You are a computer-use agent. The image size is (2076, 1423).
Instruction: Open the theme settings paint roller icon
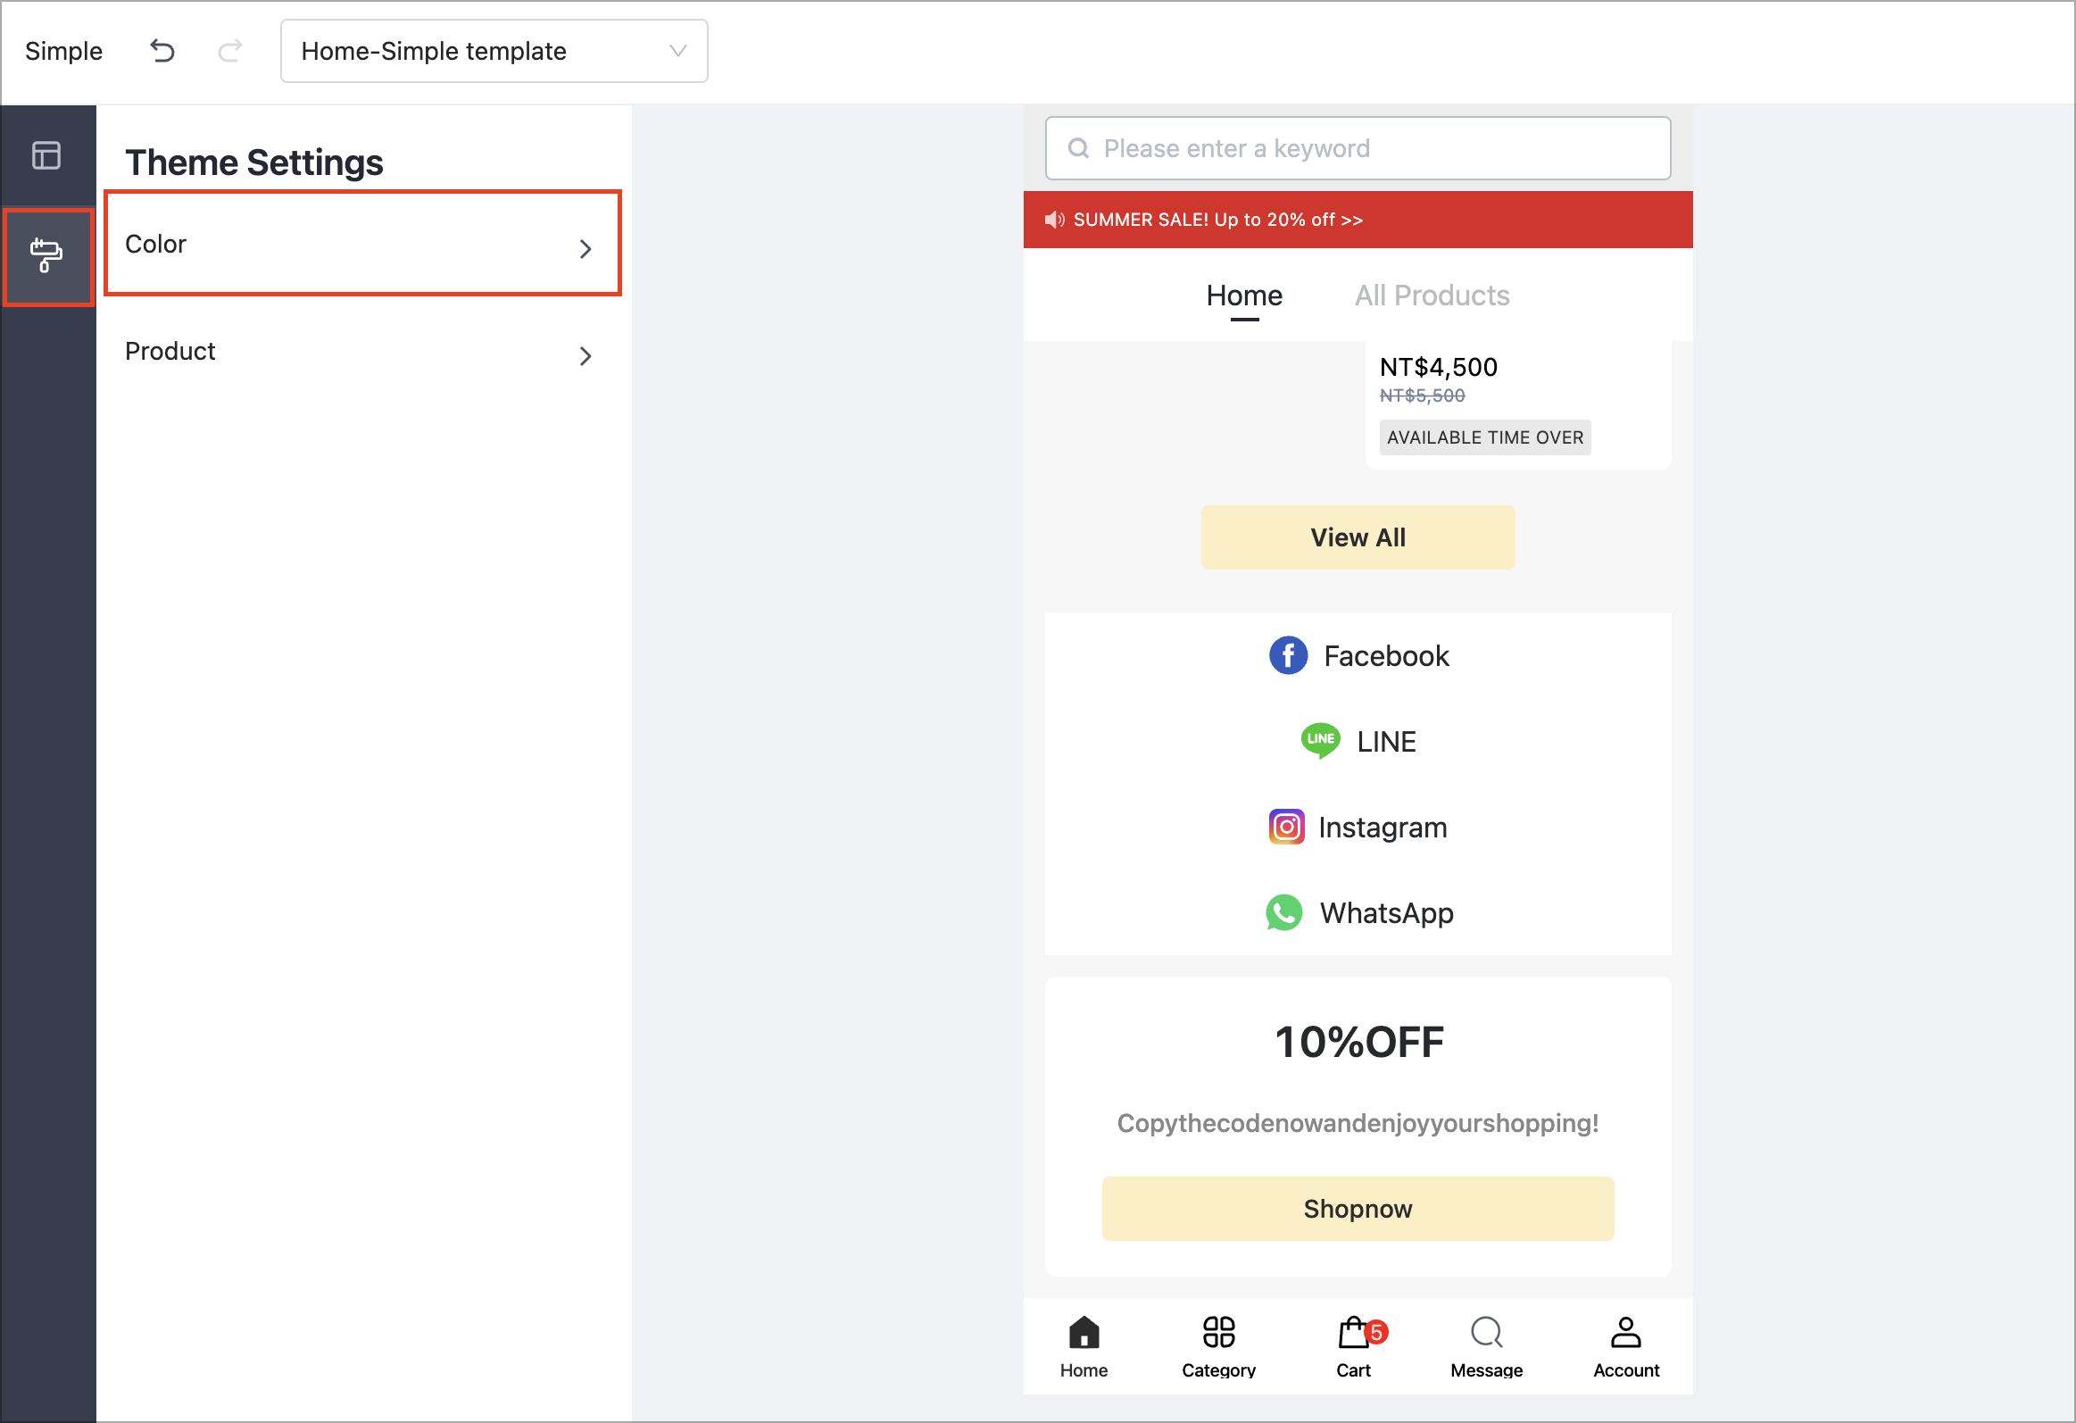click(46, 255)
